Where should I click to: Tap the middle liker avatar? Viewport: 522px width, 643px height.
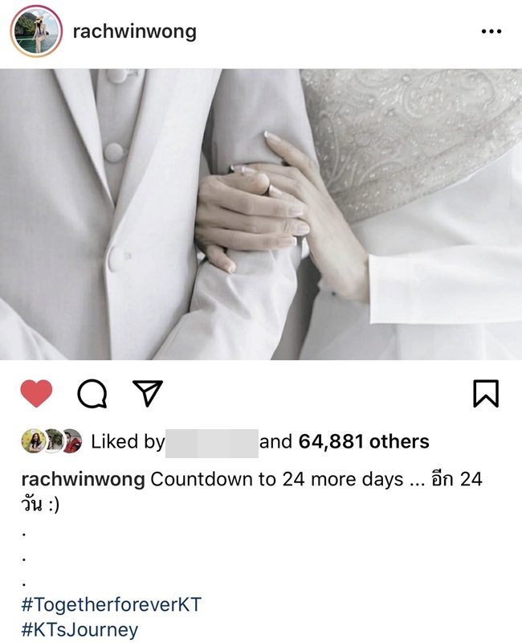(x=52, y=441)
